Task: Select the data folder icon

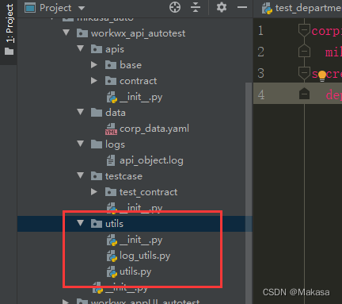Action: point(97,113)
